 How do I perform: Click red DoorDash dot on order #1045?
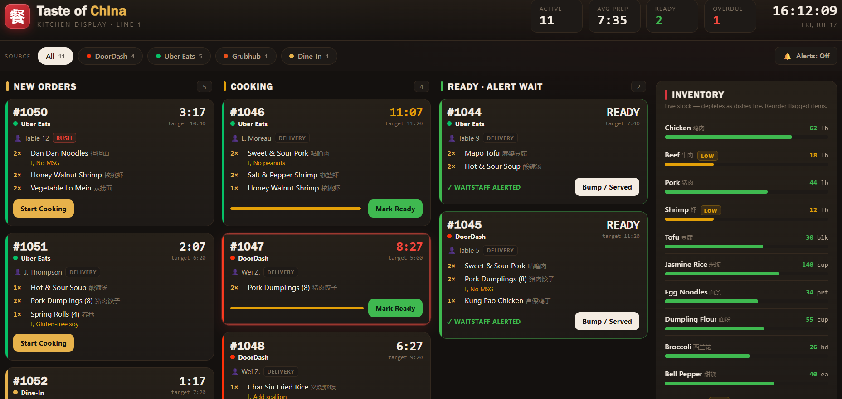pyautogui.click(x=449, y=236)
